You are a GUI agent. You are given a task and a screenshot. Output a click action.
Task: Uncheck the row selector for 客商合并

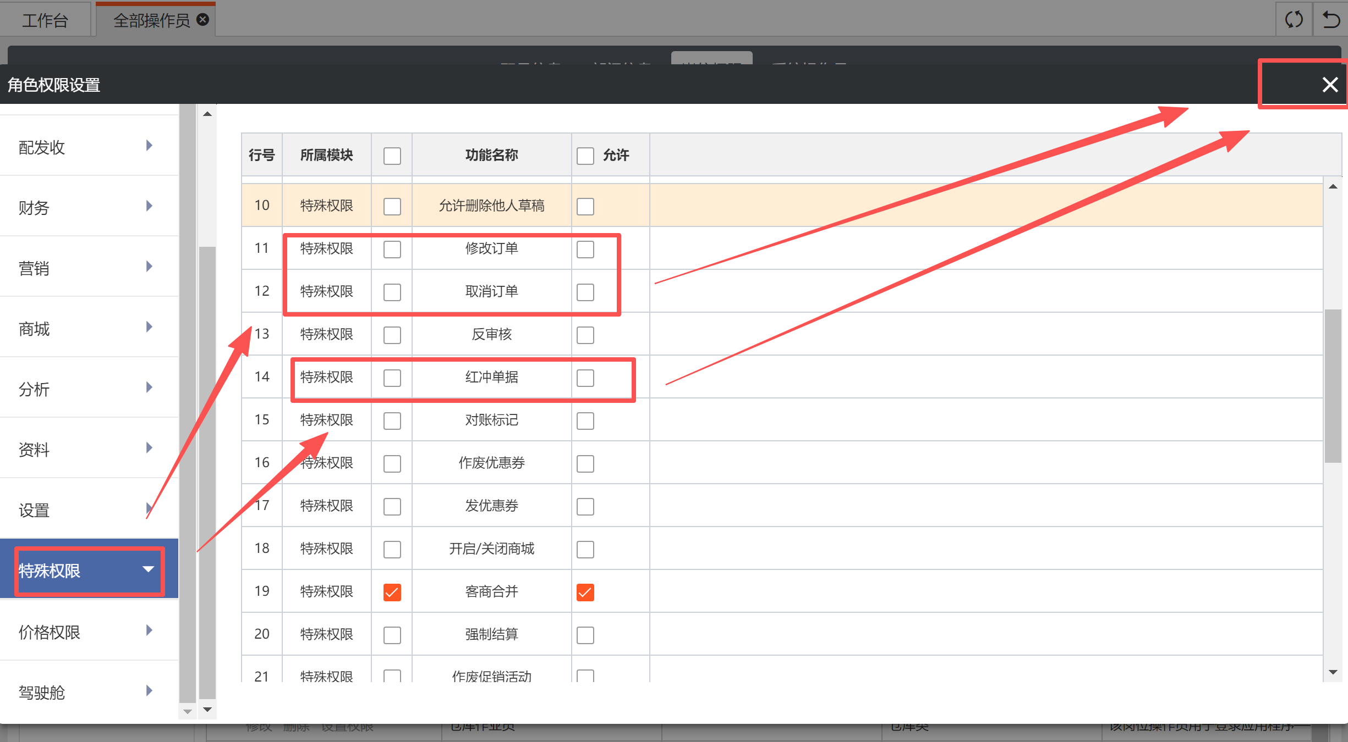pos(392,592)
